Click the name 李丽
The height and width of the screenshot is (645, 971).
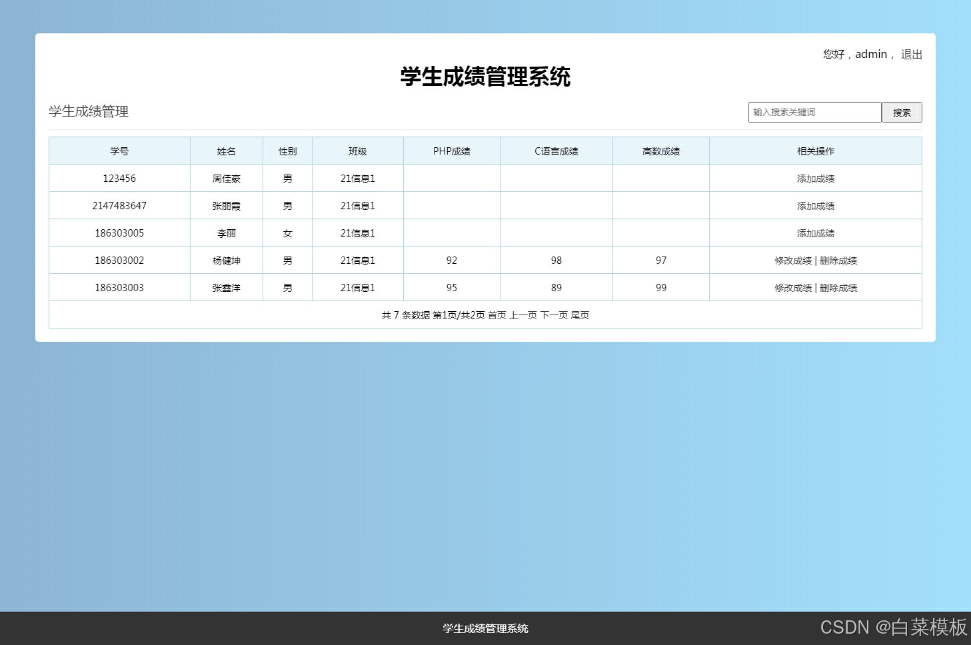[227, 233]
